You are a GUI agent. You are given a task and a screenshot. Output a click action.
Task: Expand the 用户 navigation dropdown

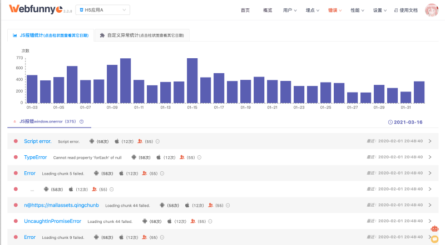click(289, 11)
